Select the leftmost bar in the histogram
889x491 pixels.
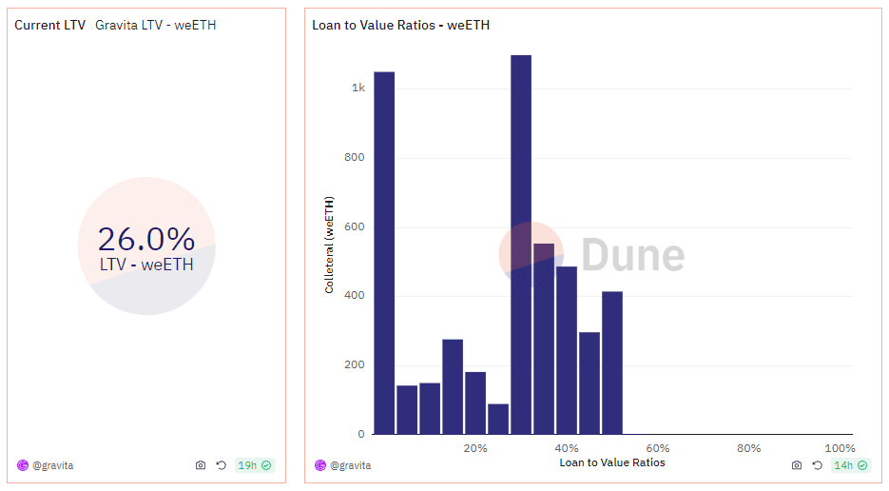pyautogui.click(x=384, y=253)
